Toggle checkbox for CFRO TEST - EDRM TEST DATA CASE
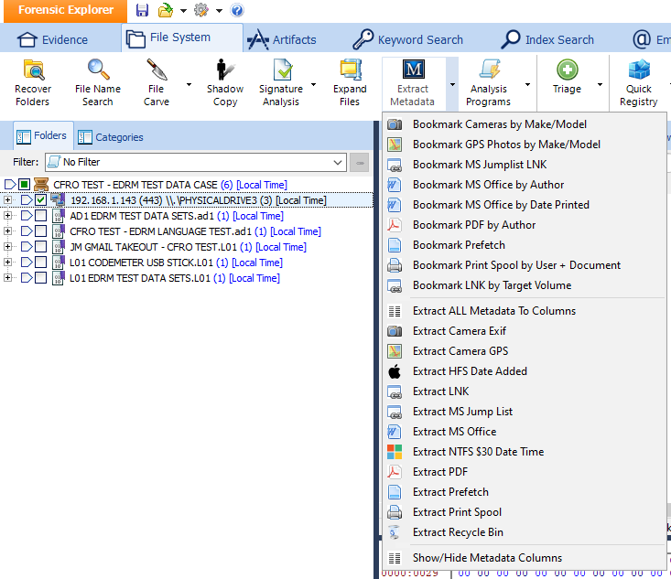Screen dimensions: 671x579 click(x=25, y=185)
